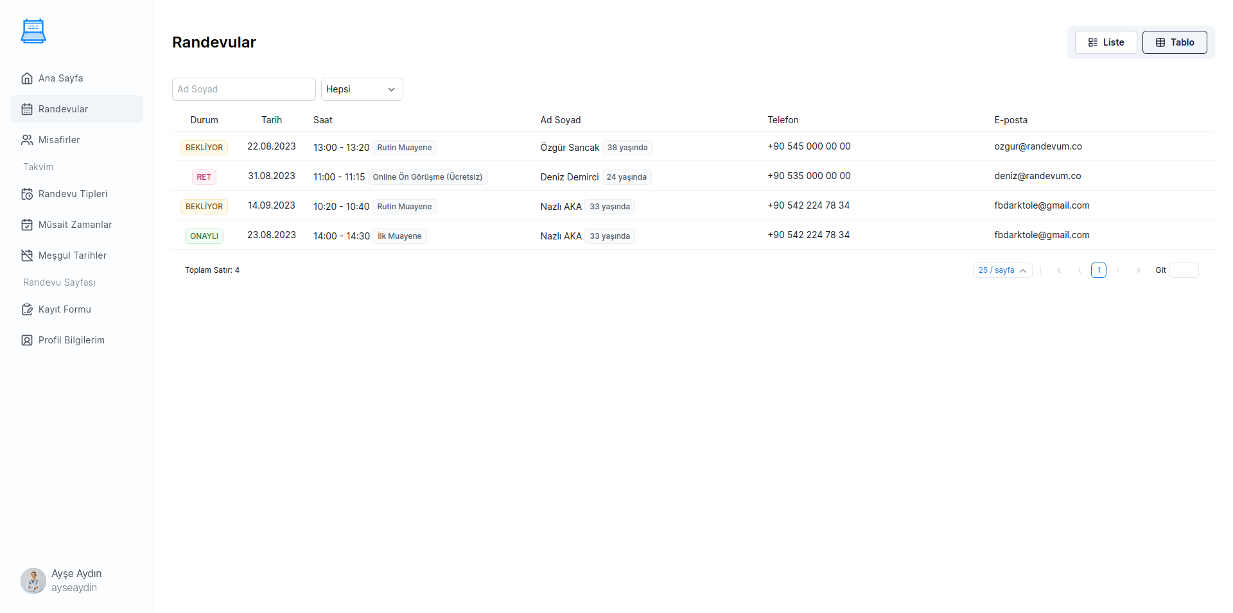
Task: Click the Ana Sayfa home icon
Action: coord(27,78)
